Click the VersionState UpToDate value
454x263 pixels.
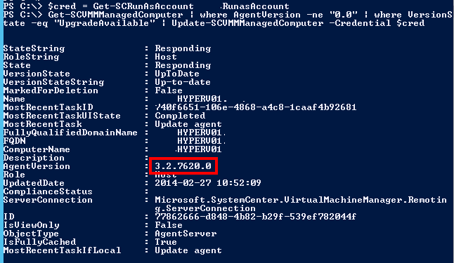177,74
